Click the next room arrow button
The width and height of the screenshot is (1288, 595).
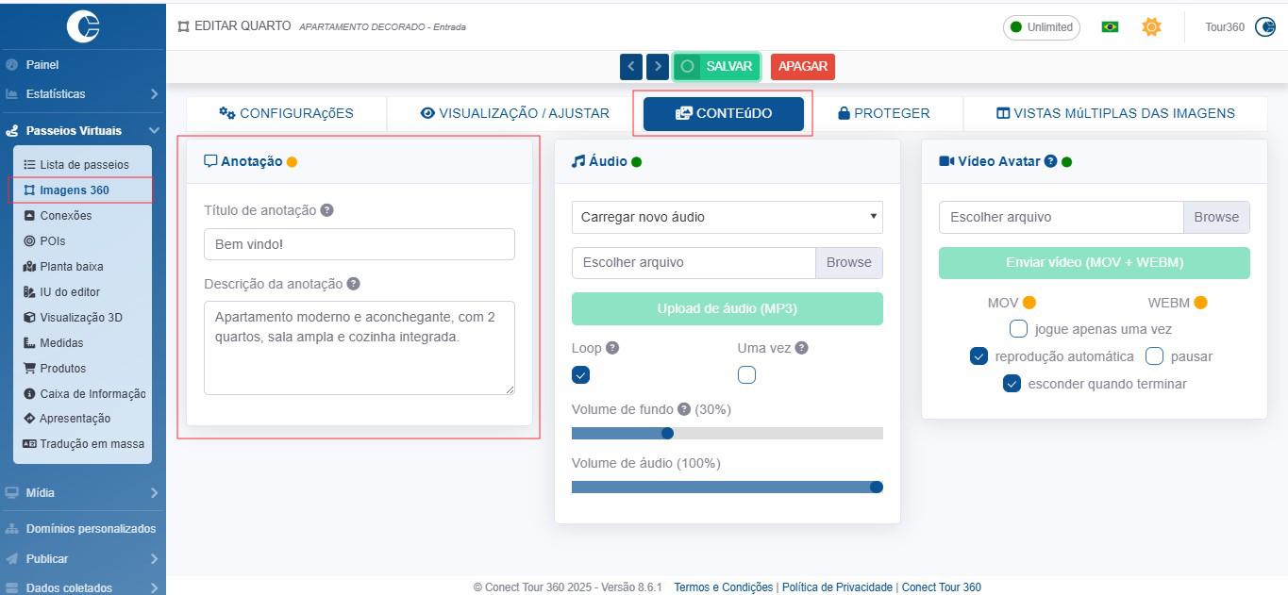pyautogui.click(x=658, y=67)
